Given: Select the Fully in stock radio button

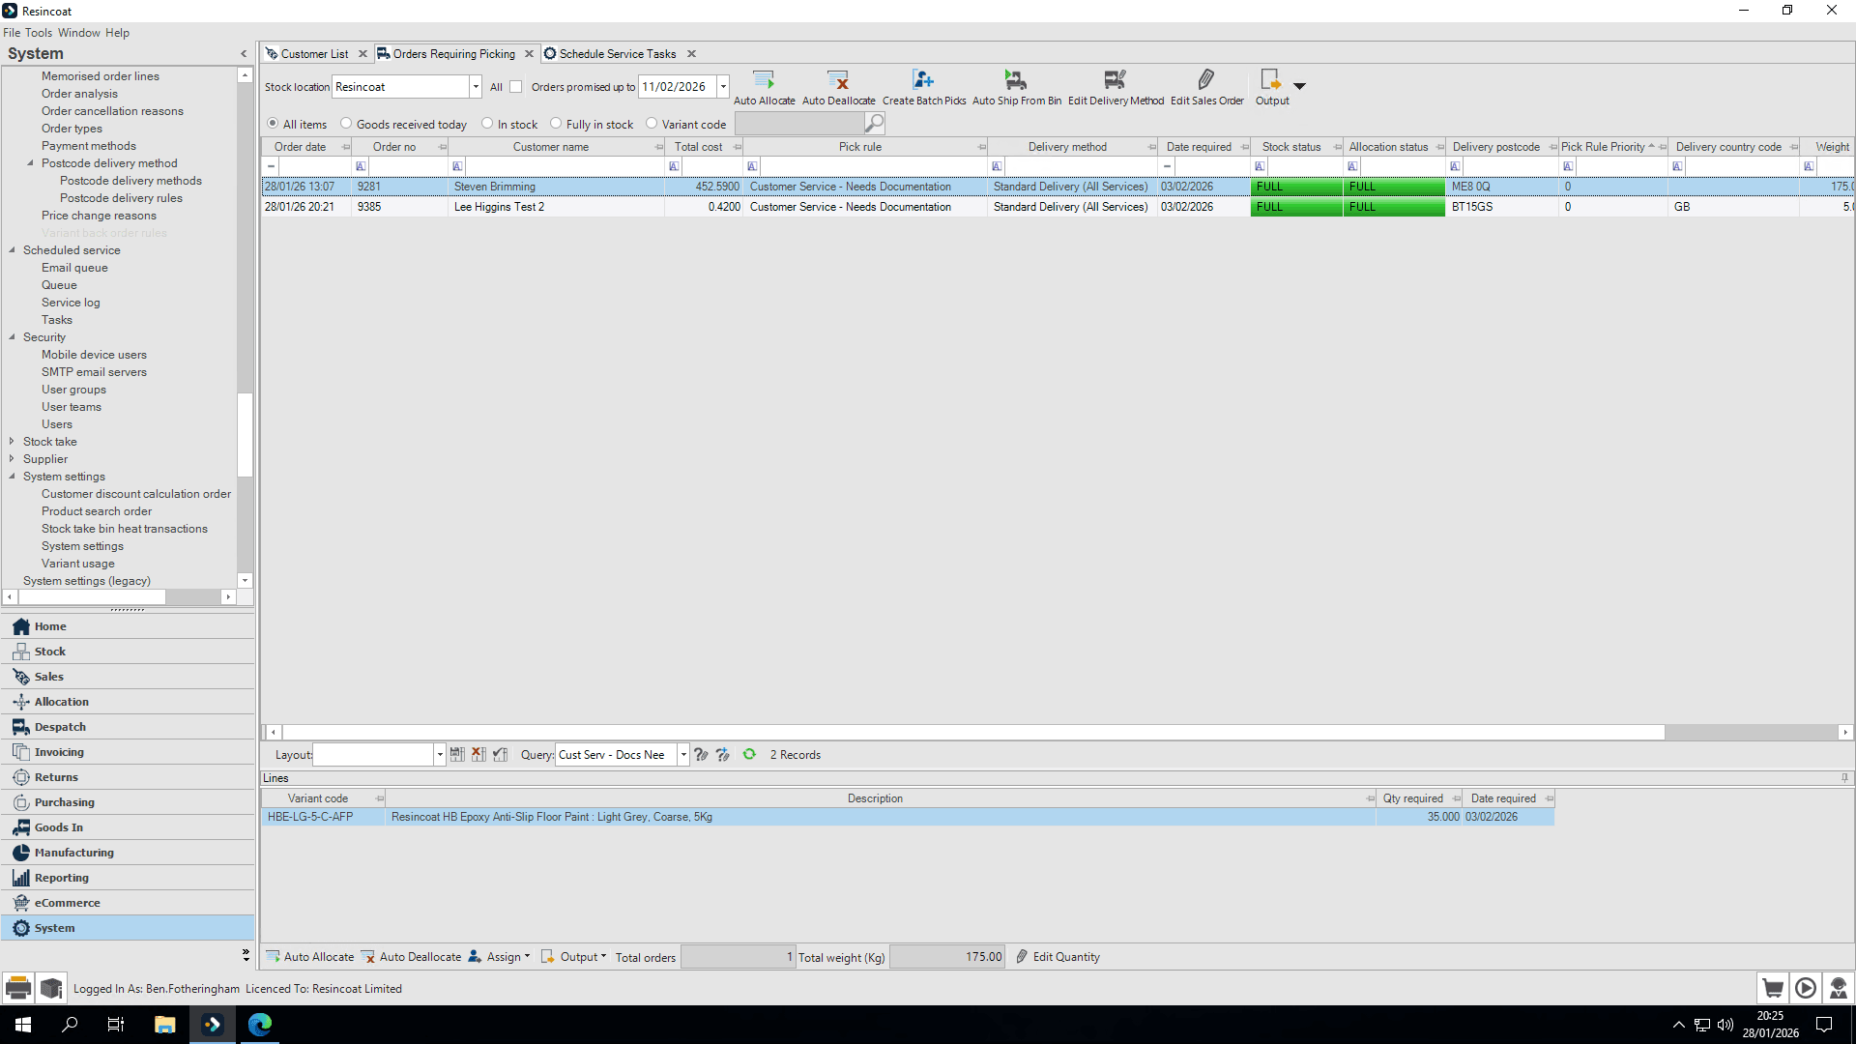Looking at the screenshot, I should coord(556,124).
